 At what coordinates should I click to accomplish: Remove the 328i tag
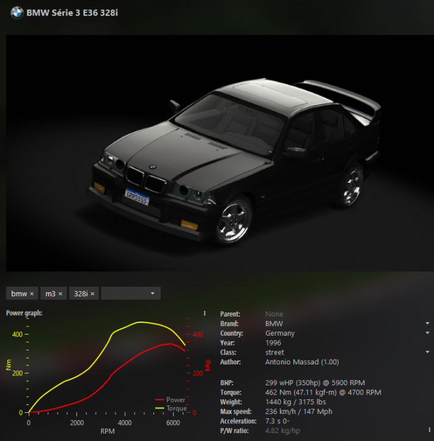click(x=92, y=293)
